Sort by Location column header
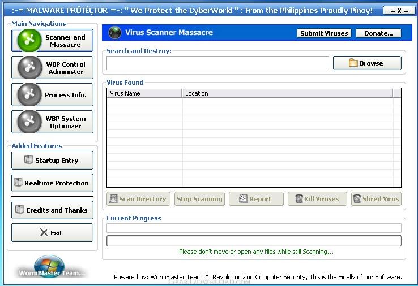418x286 pixels. [x=287, y=93]
